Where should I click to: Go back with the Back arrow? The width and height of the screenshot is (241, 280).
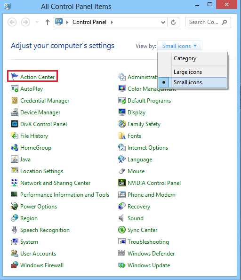coord(12,22)
